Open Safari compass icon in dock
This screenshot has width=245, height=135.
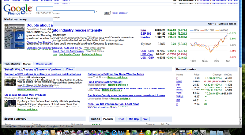pyautogui.click(x=32, y=133)
